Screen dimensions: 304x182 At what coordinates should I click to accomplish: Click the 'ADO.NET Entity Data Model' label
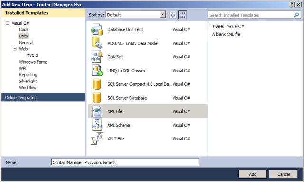pos(133,43)
